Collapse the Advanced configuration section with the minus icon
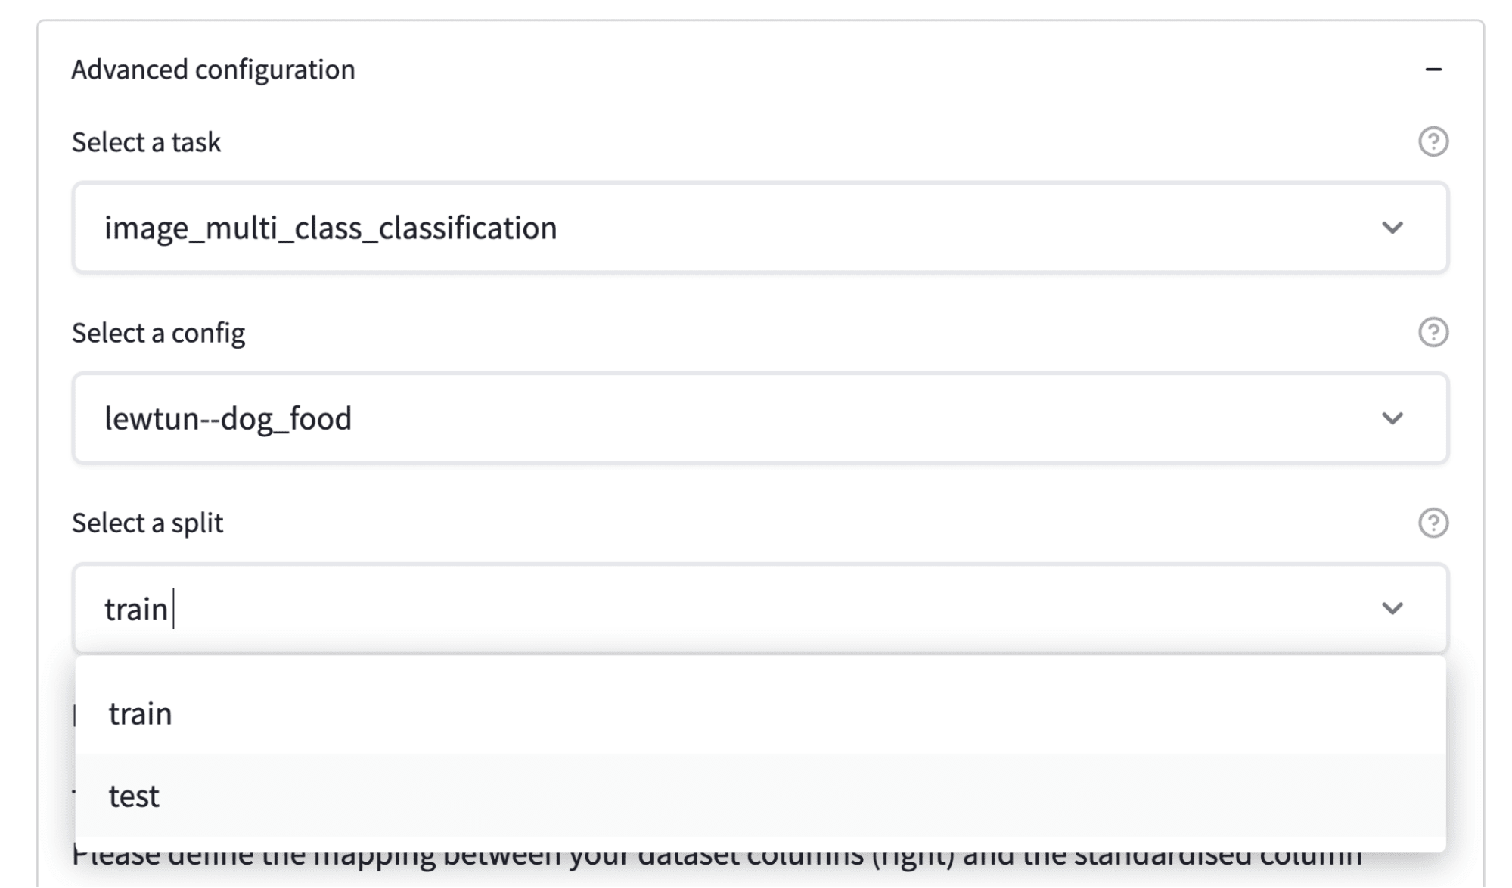Viewport: 1512px width, 888px height. tap(1433, 70)
